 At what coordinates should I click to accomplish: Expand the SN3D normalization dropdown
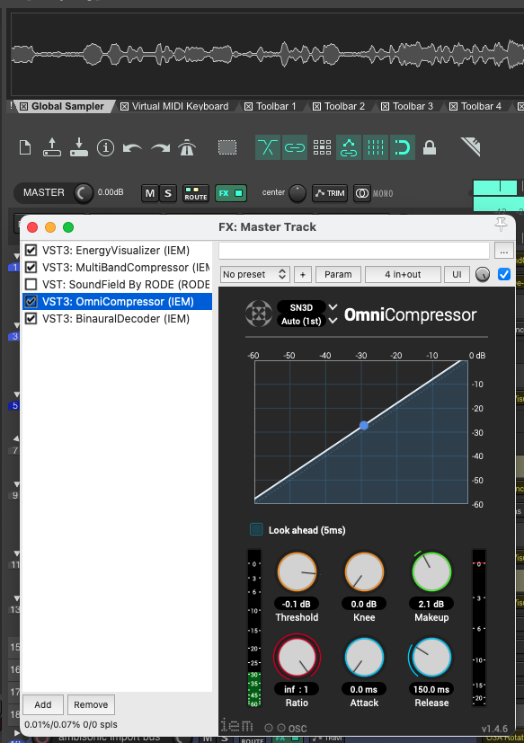333,307
